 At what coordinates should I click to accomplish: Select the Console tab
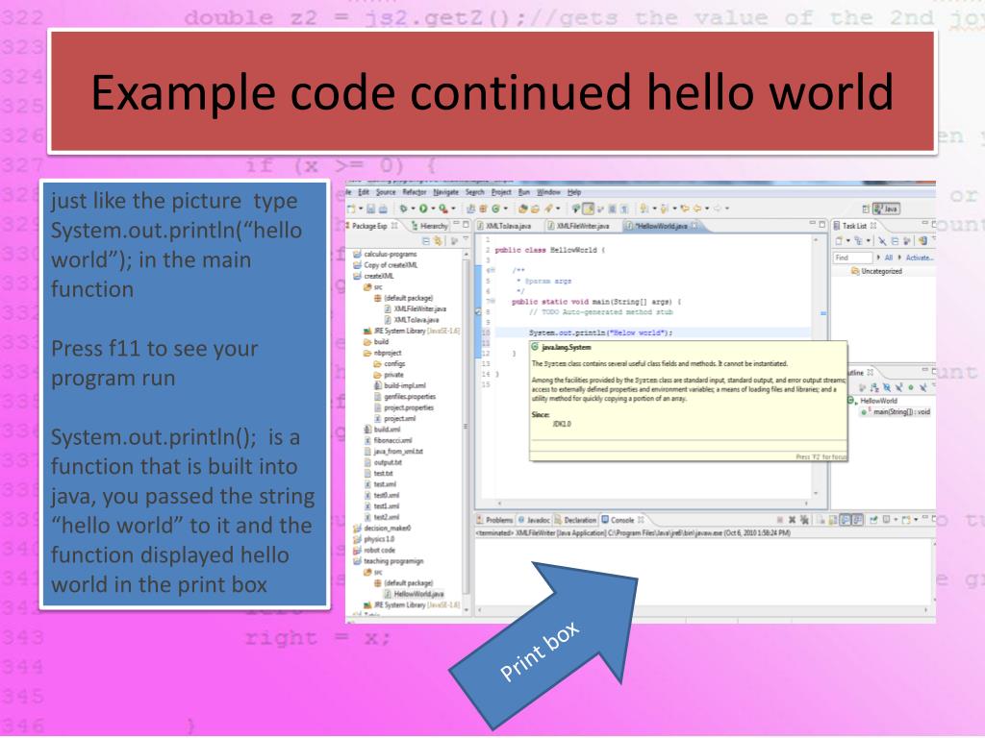622,520
